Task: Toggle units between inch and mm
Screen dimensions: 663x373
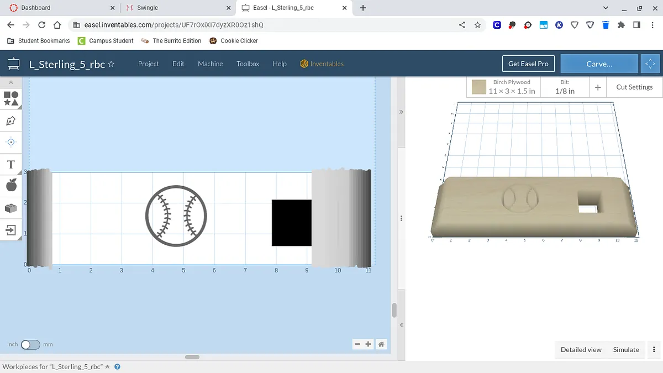Action: [x=30, y=344]
